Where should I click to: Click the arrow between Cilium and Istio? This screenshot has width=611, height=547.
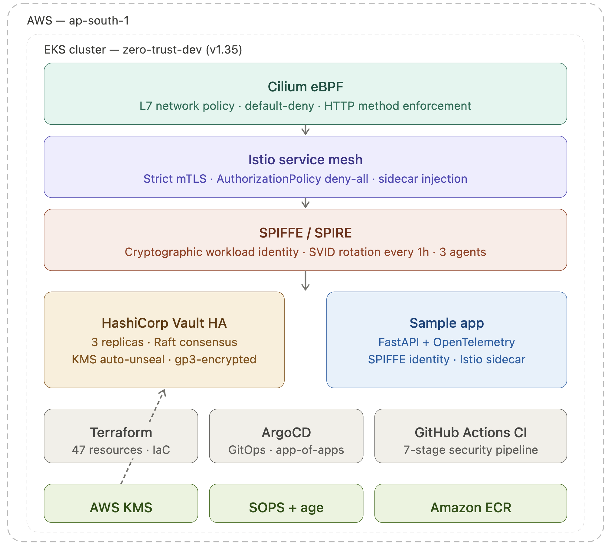point(305,130)
